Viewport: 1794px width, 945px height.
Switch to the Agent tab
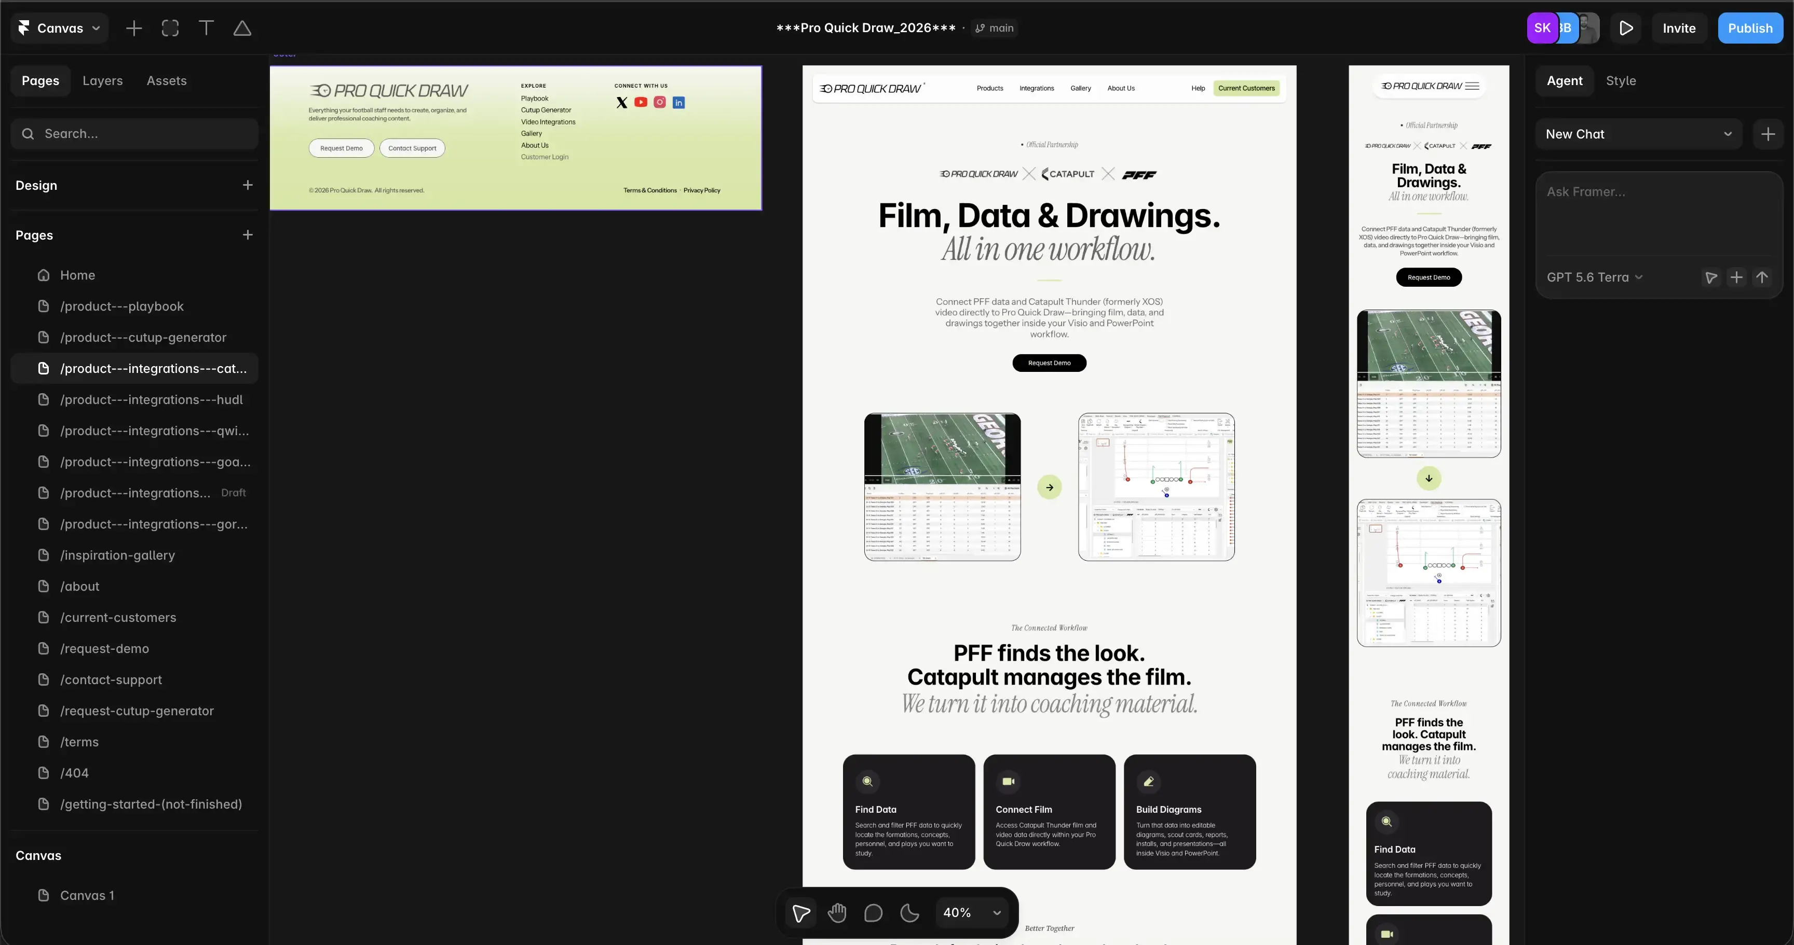(1564, 81)
